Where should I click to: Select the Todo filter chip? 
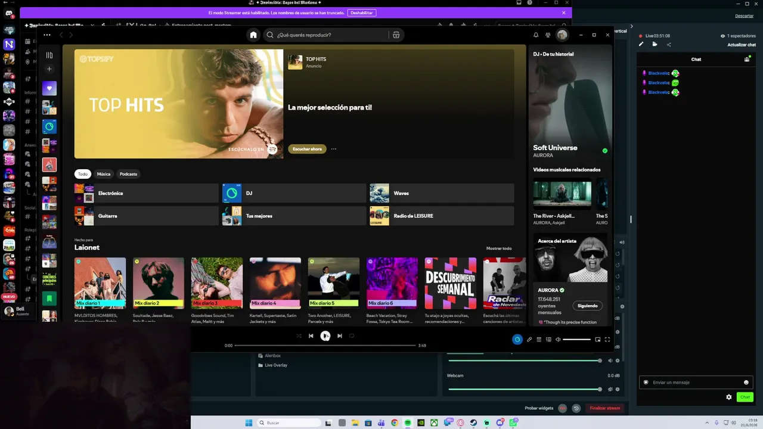click(x=82, y=174)
